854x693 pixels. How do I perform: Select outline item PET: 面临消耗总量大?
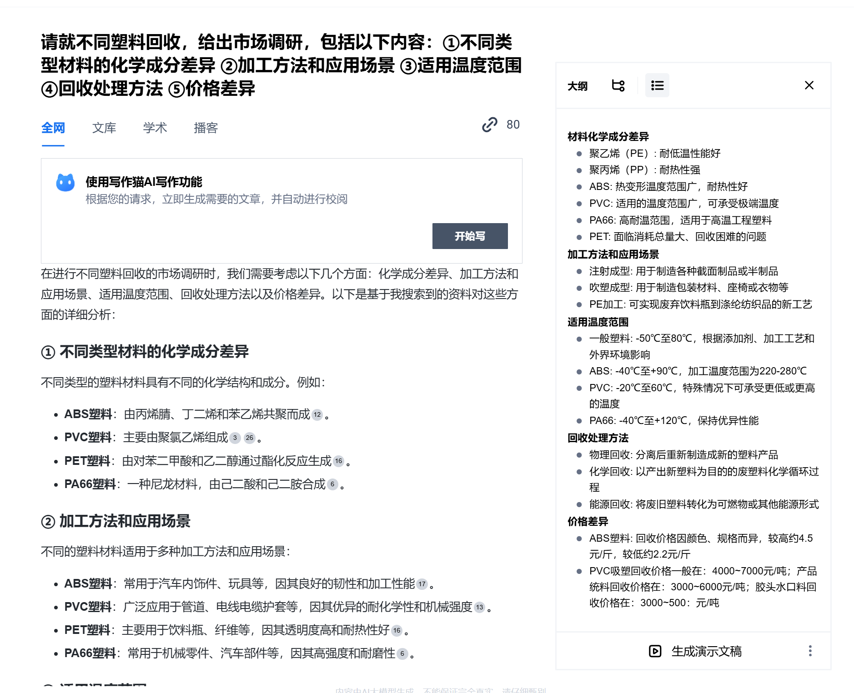(x=678, y=236)
